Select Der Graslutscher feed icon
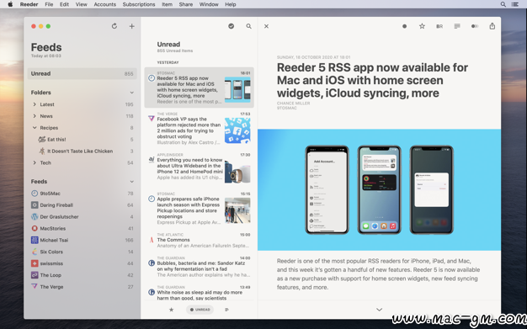The height and width of the screenshot is (329, 527). (35, 217)
